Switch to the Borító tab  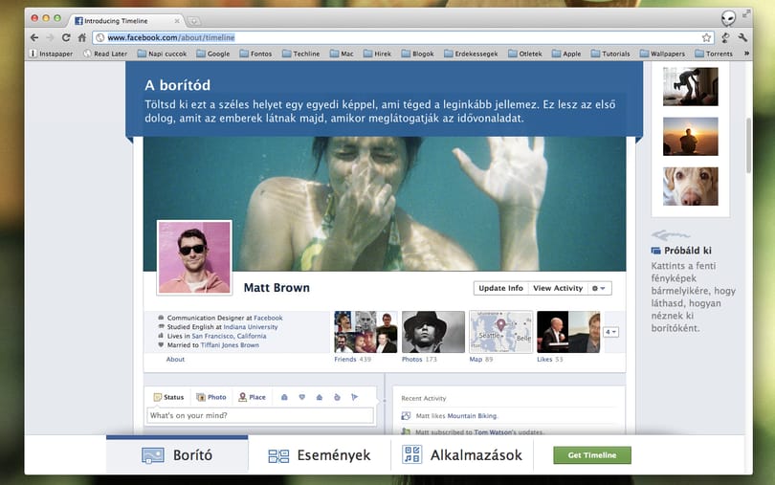click(x=177, y=454)
